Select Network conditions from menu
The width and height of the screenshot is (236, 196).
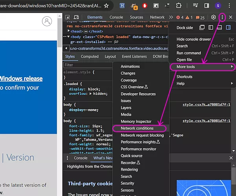pyautogui.click(x=137, y=128)
